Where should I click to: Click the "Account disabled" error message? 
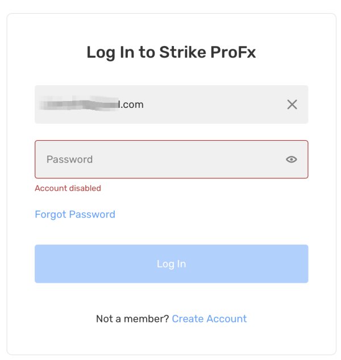coord(68,188)
